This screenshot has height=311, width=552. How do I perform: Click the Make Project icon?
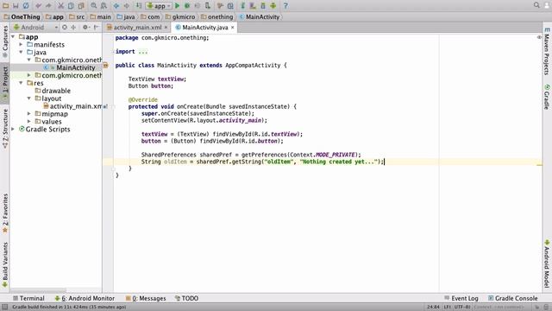coord(139,6)
